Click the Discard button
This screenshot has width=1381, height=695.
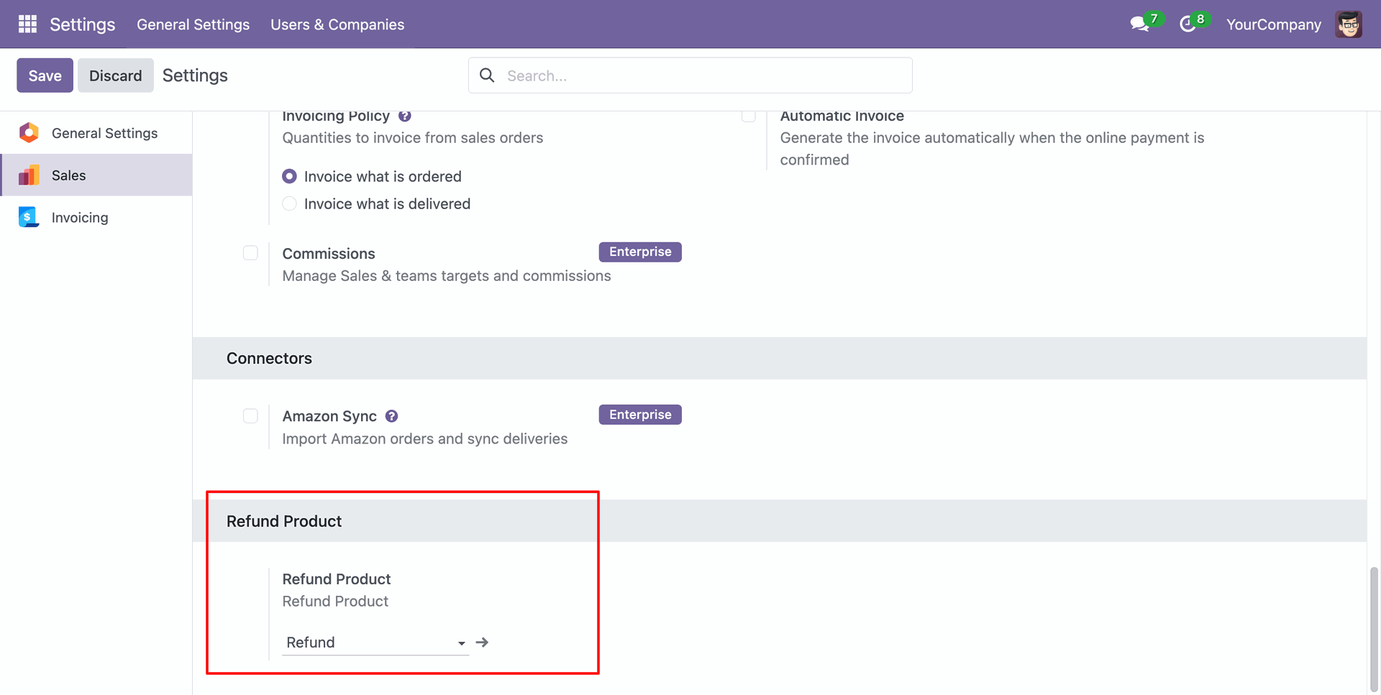coord(115,75)
